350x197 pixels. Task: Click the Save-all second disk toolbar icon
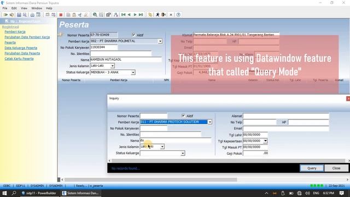point(25,15)
